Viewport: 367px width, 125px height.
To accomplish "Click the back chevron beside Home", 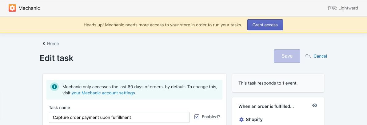I will coord(44,44).
